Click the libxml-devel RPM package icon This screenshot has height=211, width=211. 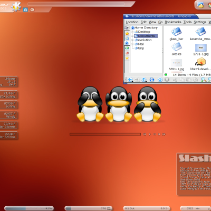[x=200, y=62]
